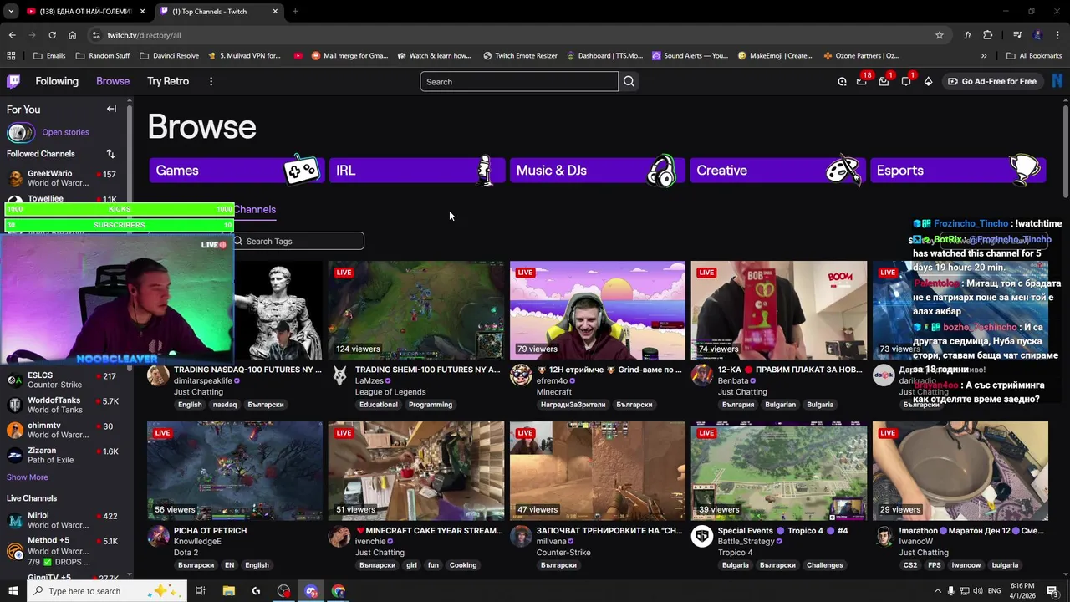1070x602 pixels.
Task: Open Emails bookmarks folder
Action: tap(49, 56)
